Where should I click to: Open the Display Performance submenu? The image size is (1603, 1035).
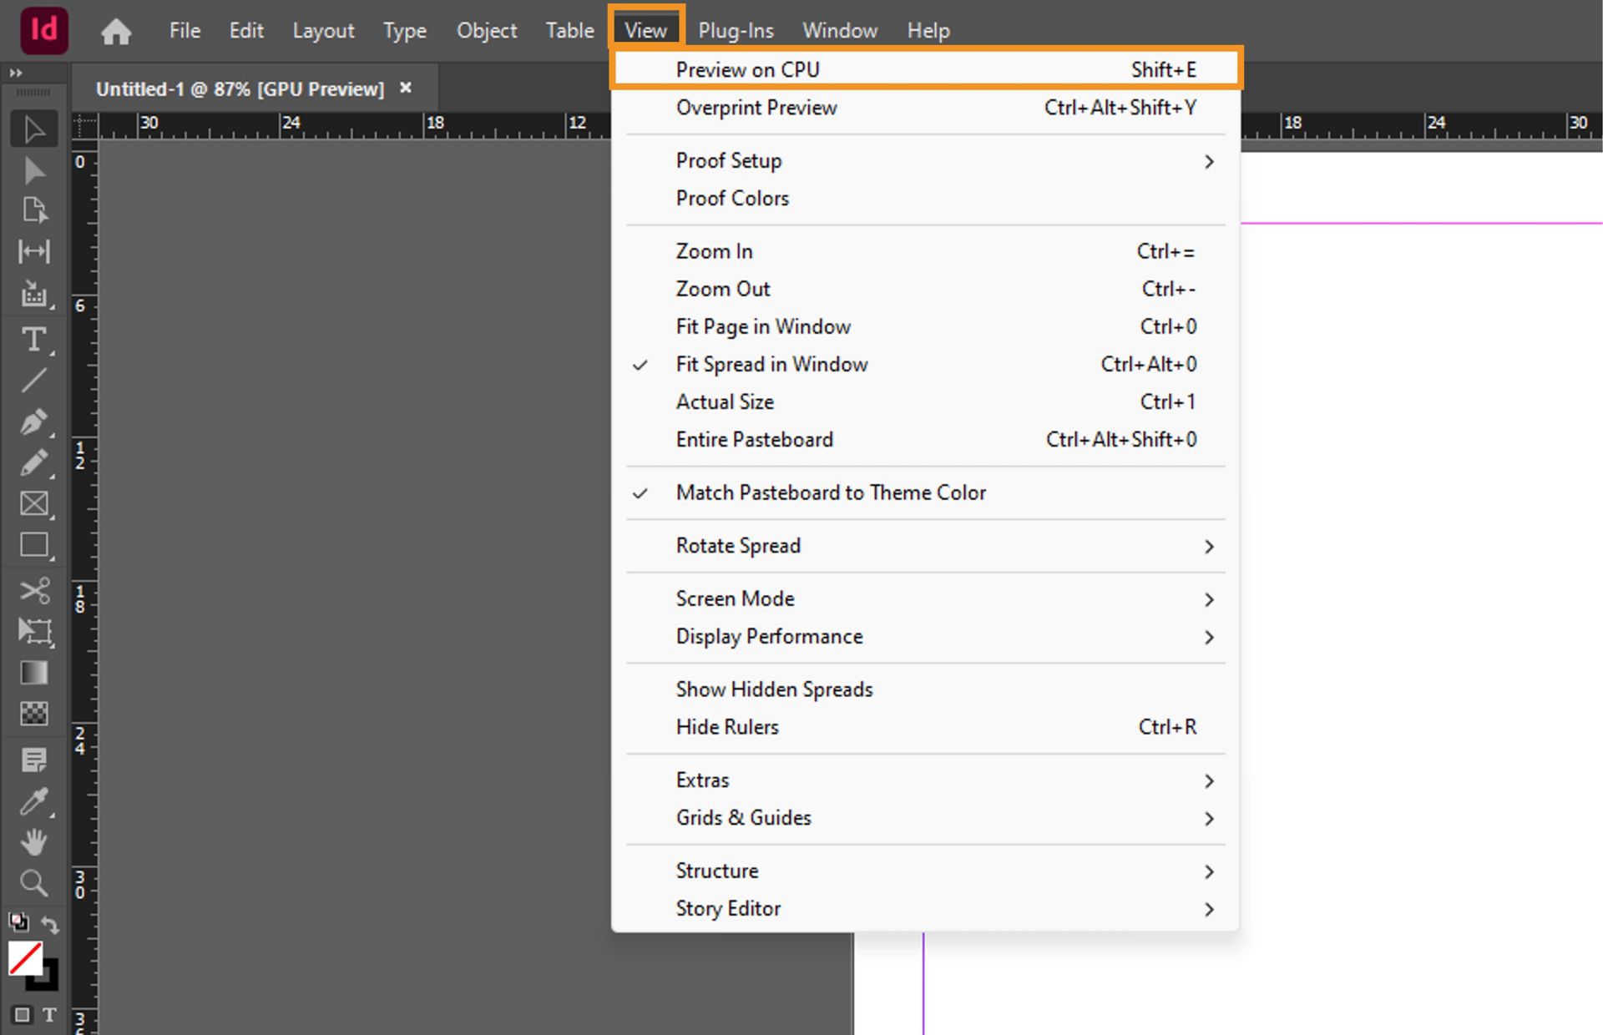click(769, 636)
